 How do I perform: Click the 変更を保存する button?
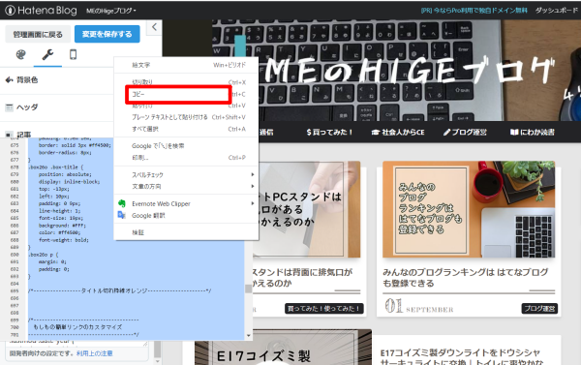[107, 34]
